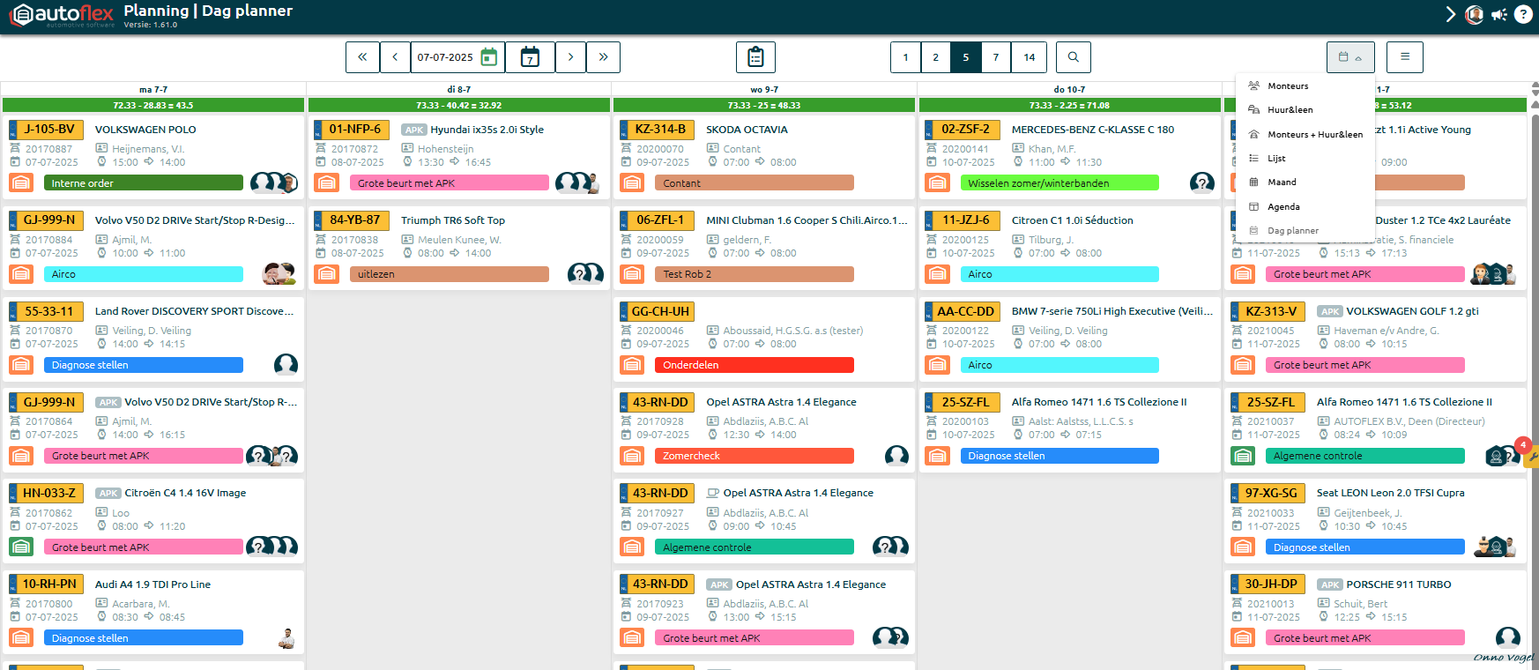Click orange garage icon on 11-JZJ-6 card
Viewport: 1539px width, 670px height.
click(x=938, y=273)
